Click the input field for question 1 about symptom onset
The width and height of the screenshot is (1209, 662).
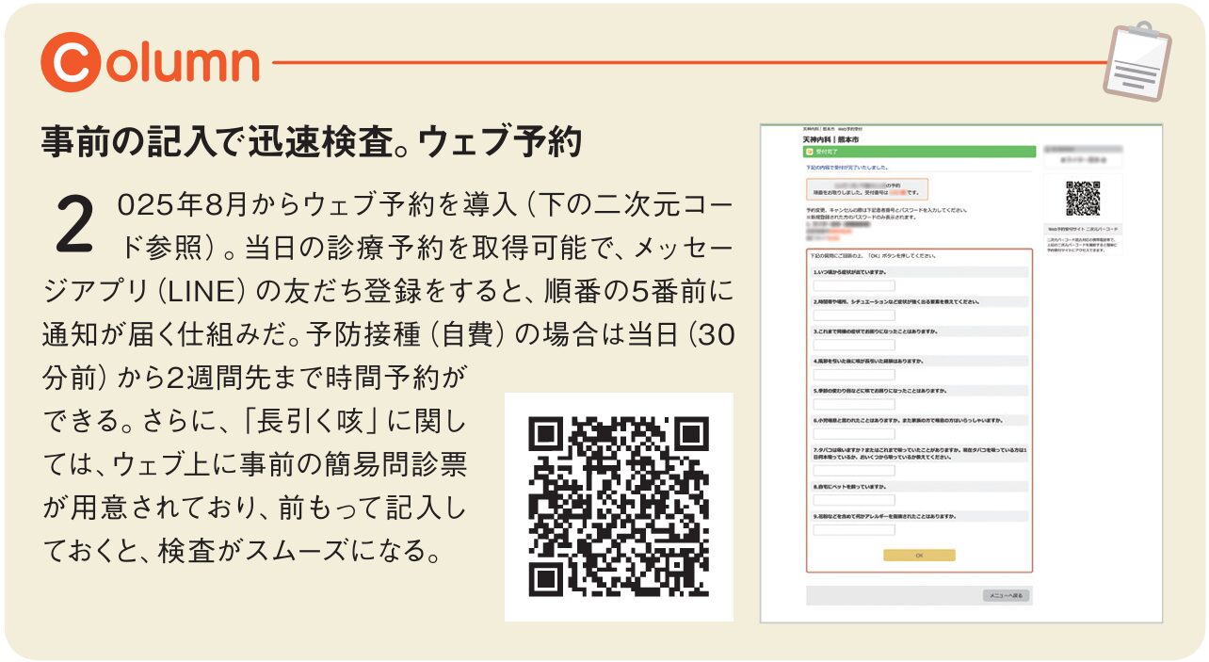click(x=853, y=285)
